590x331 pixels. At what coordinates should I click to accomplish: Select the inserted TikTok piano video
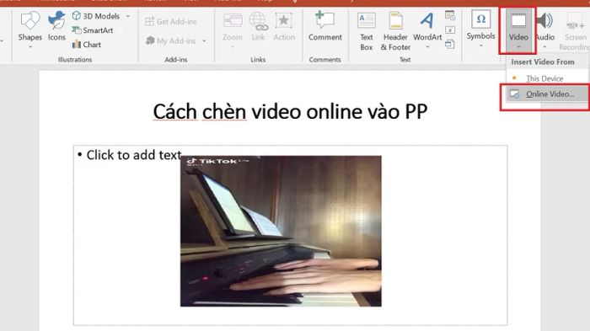[x=281, y=231]
